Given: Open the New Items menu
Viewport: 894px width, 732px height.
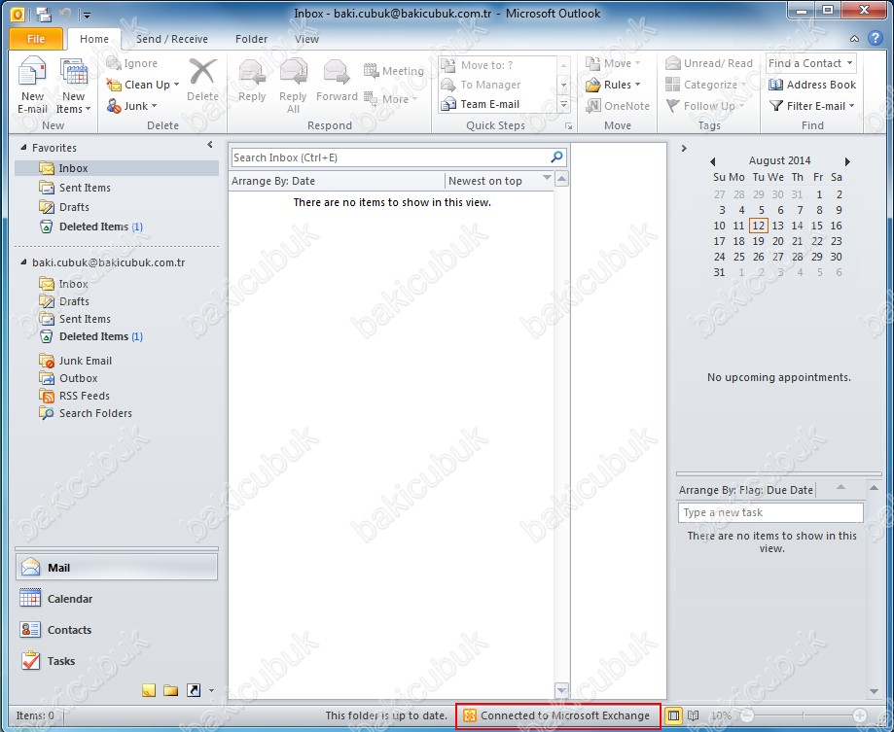Looking at the screenshot, I should (74, 86).
